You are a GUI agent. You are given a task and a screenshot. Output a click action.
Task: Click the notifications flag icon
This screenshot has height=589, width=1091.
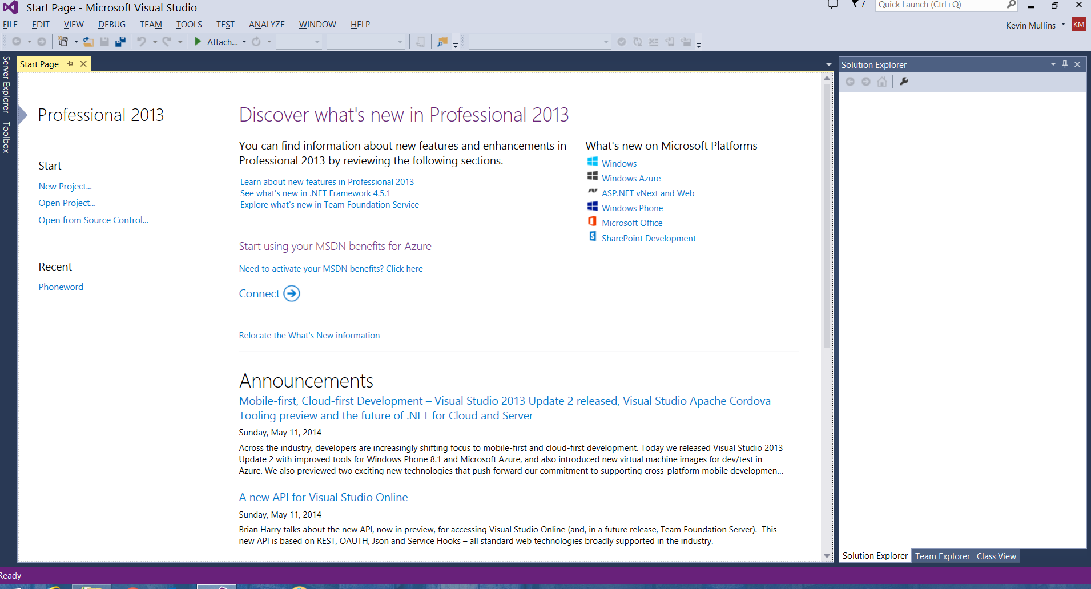857,5
